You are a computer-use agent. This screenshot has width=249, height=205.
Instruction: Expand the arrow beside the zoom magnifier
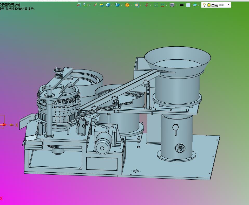coord(141,5)
